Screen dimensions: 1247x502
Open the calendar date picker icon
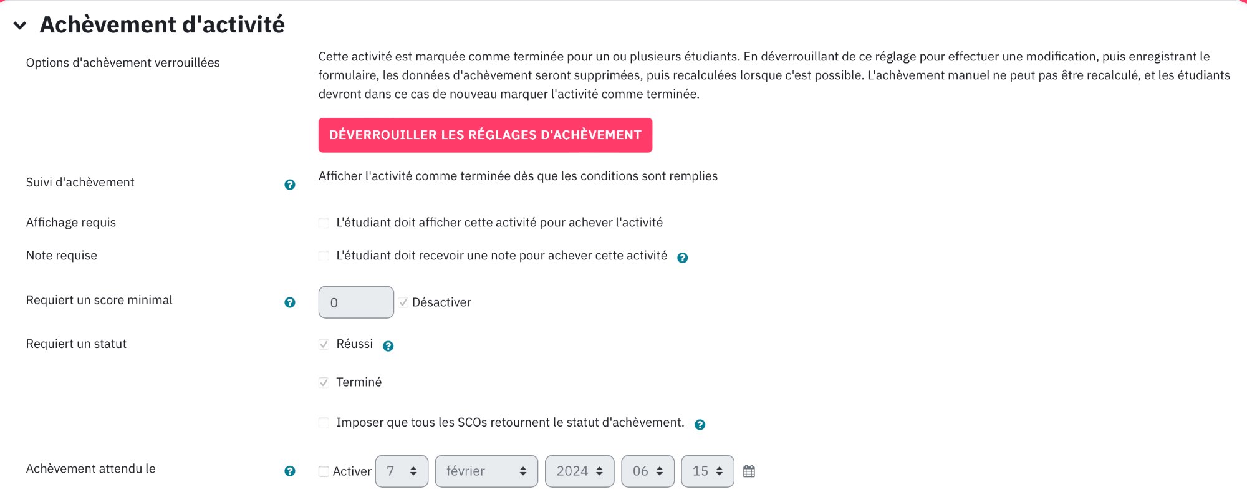coord(749,471)
